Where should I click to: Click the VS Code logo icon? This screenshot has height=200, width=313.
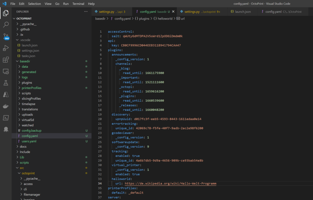[x=4, y=4]
